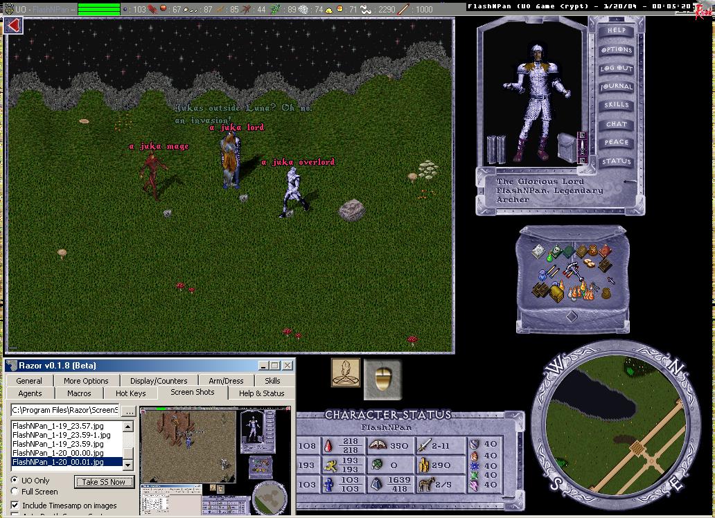Open the Help & Status tab

point(261,393)
